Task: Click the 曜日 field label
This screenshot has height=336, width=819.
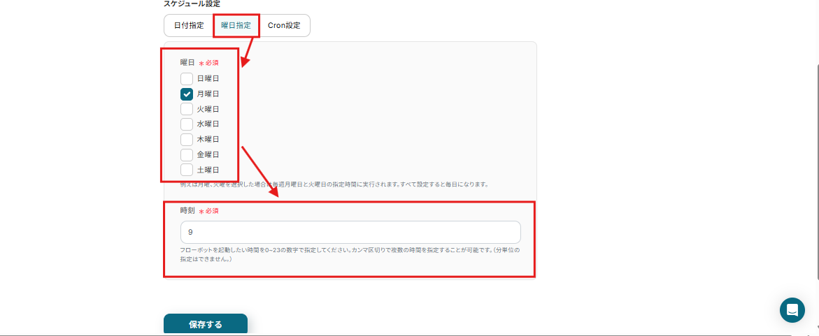Action: 187,63
